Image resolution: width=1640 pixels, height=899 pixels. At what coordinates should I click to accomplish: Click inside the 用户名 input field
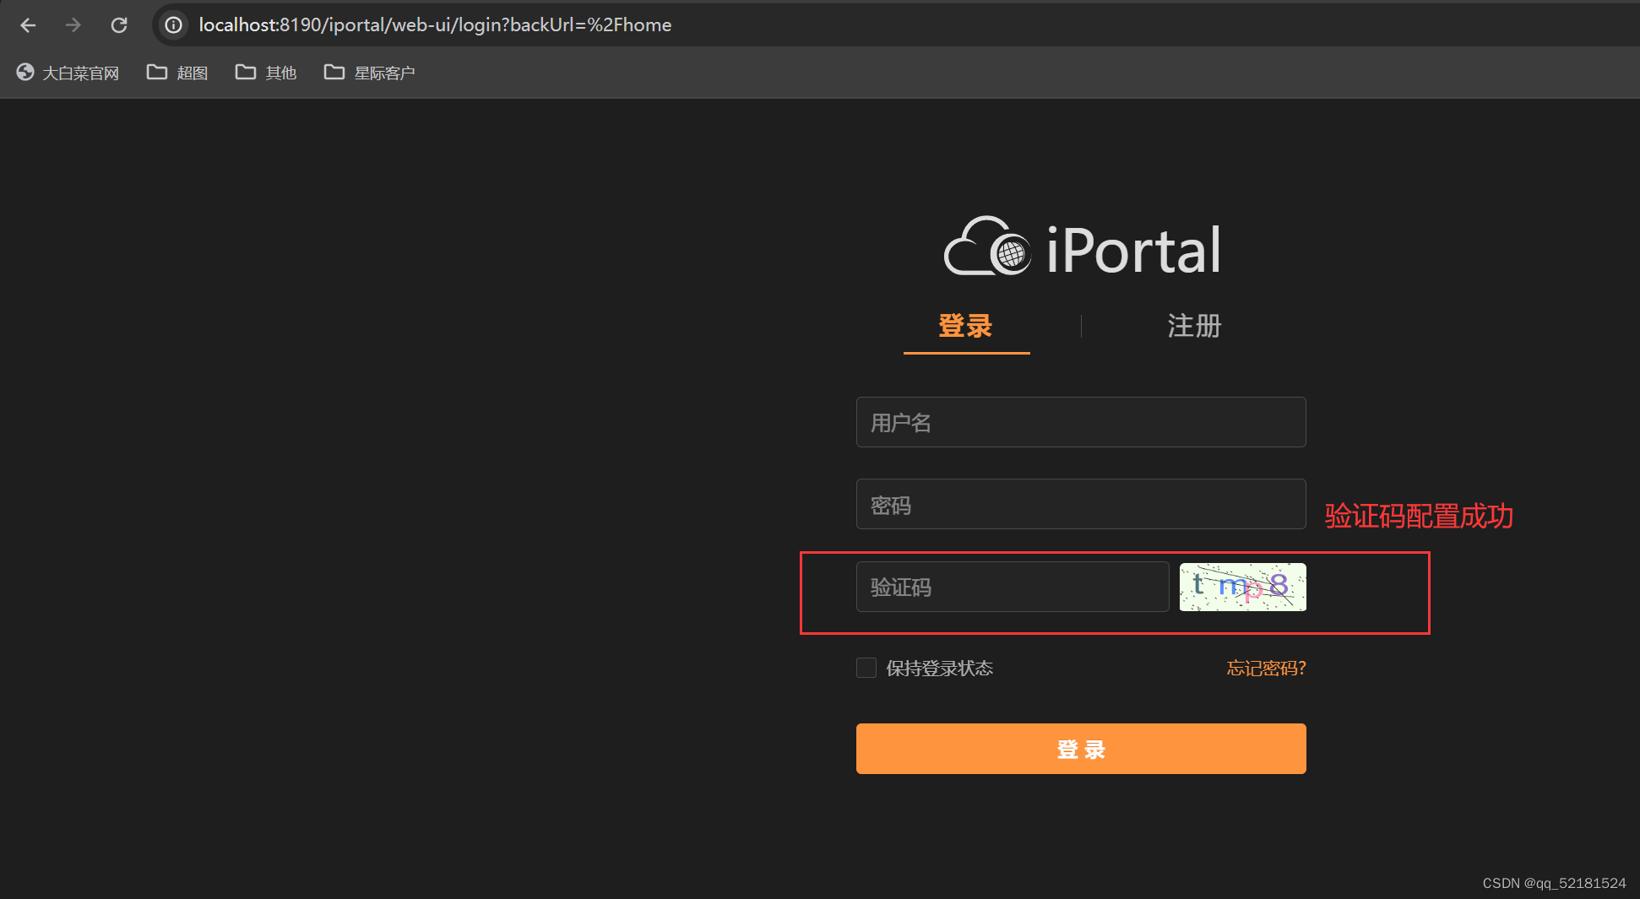pos(1080,422)
